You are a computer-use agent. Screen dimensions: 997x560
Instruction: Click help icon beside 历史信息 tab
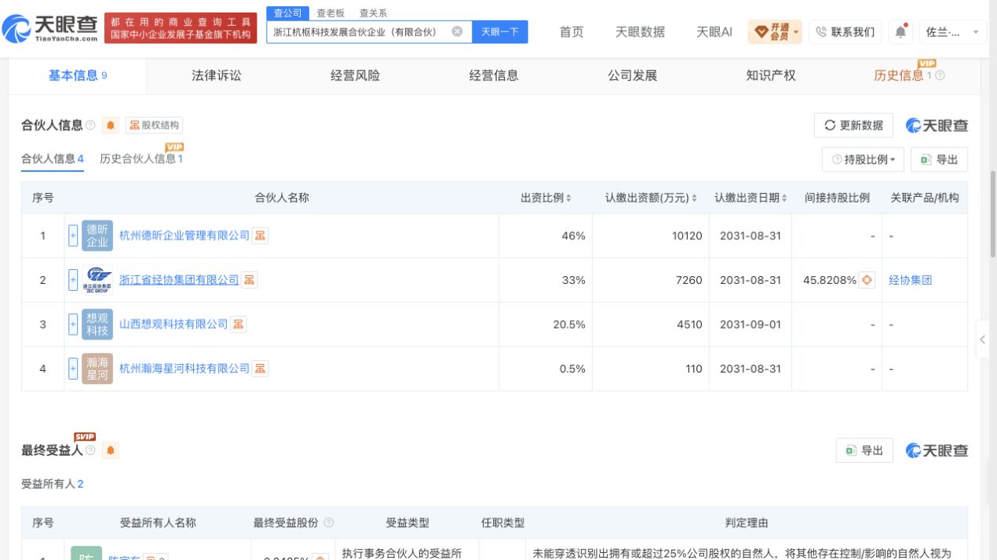[x=940, y=76]
